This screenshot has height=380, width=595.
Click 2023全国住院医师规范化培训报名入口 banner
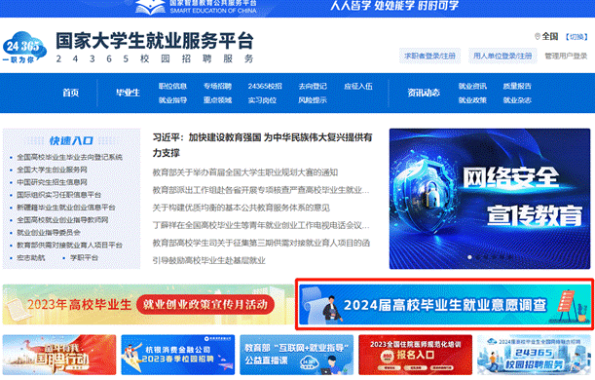[x=415, y=355]
